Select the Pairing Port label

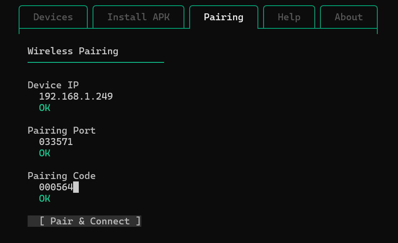click(x=61, y=130)
